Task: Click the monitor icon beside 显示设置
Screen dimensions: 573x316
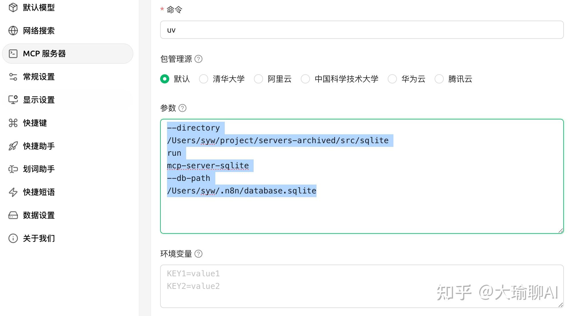Action: pos(13,100)
